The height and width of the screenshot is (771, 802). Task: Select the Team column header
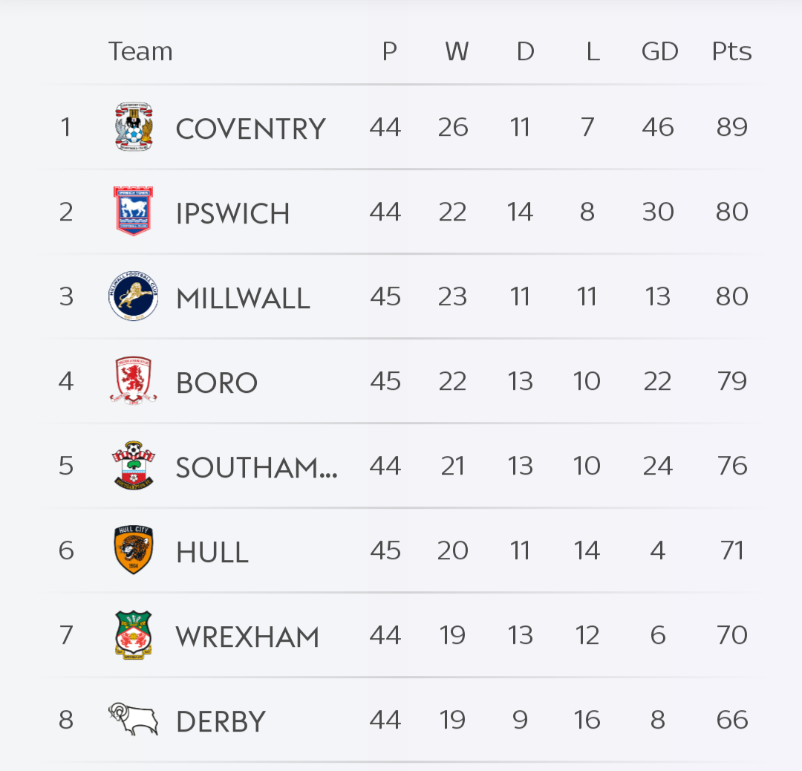pos(140,51)
